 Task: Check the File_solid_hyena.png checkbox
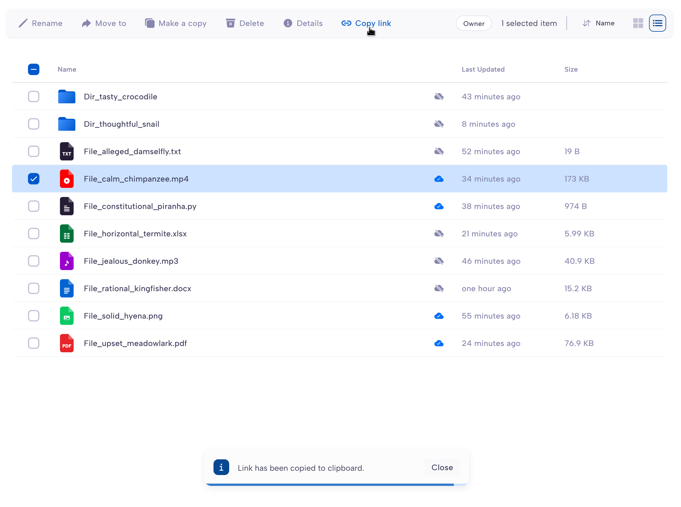34,316
